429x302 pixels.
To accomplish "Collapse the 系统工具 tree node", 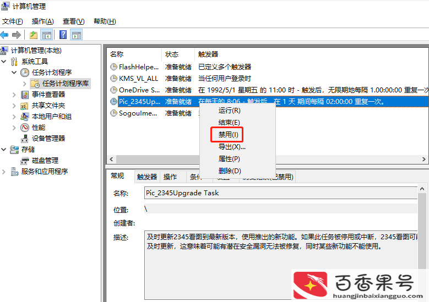I will tap(4, 62).
